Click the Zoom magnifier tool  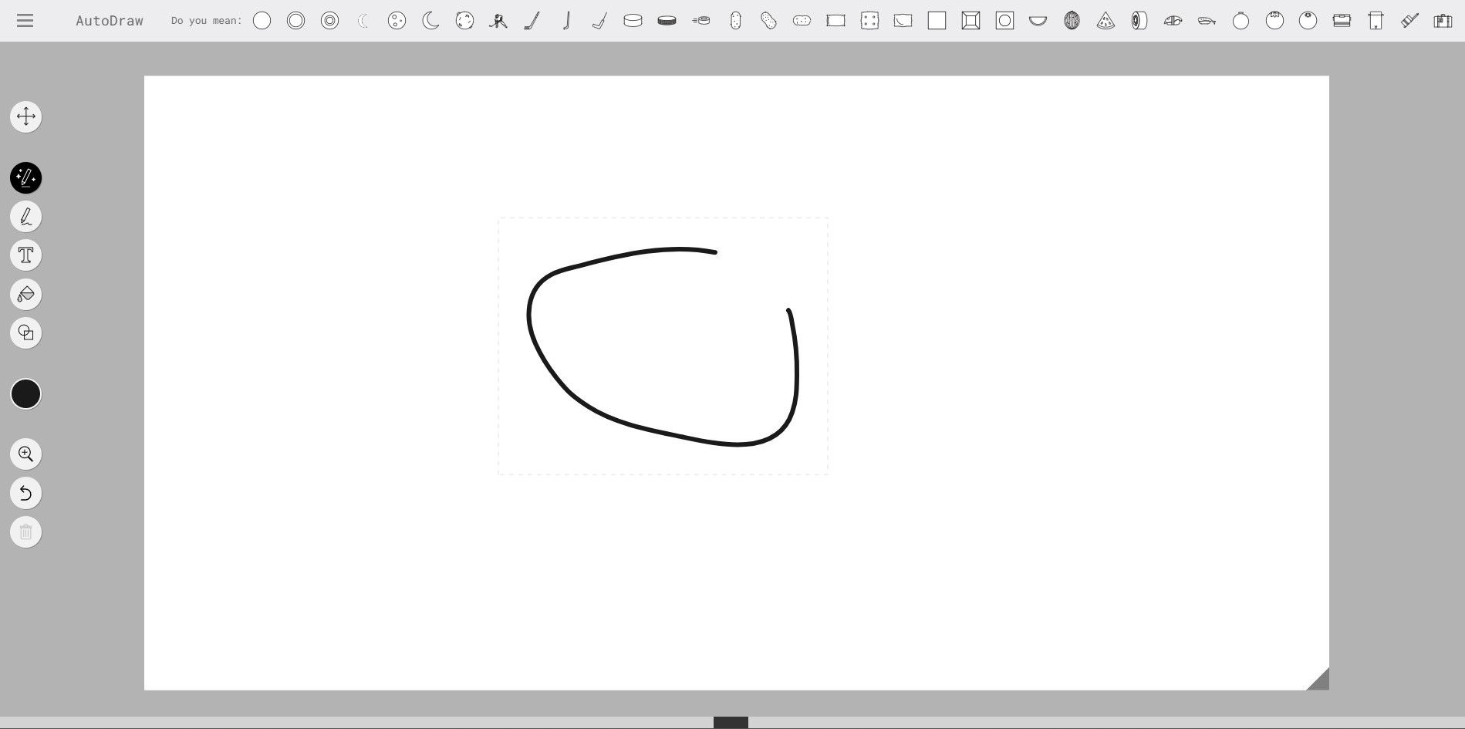pos(25,454)
